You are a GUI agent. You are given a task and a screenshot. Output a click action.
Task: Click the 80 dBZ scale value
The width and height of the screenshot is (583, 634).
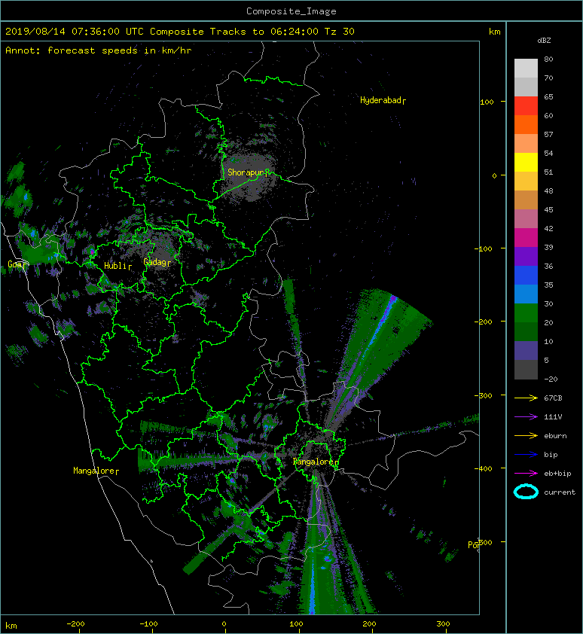(548, 59)
